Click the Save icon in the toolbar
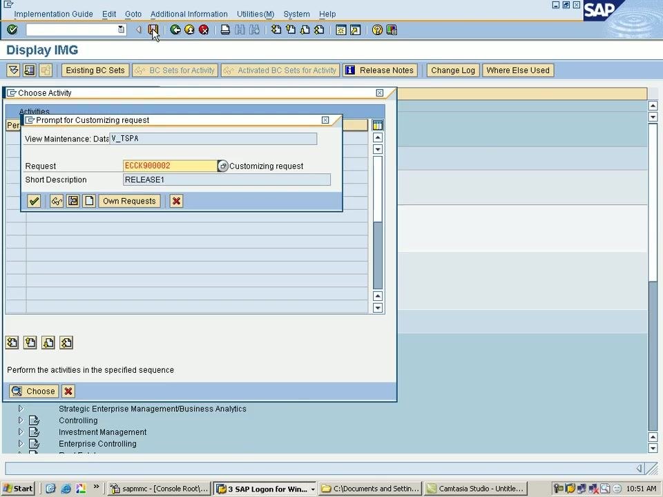 [153, 30]
